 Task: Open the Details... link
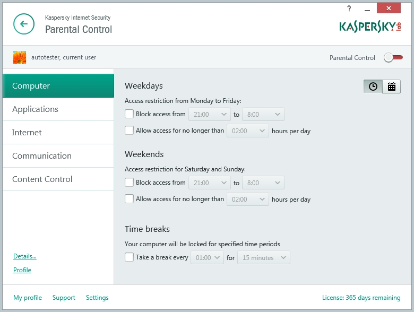pos(25,256)
